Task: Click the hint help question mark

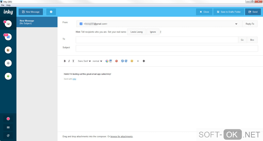Action: pyautogui.click(x=161, y=32)
